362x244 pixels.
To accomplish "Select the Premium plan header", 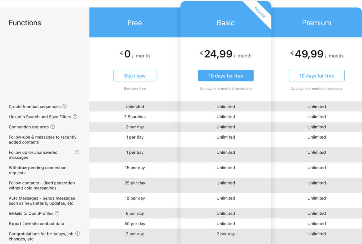I will pos(316,23).
